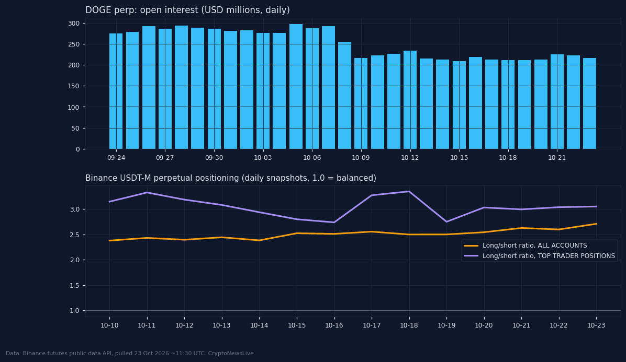
Task: Click the 0 y-axis label
Action: pos(78,149)
